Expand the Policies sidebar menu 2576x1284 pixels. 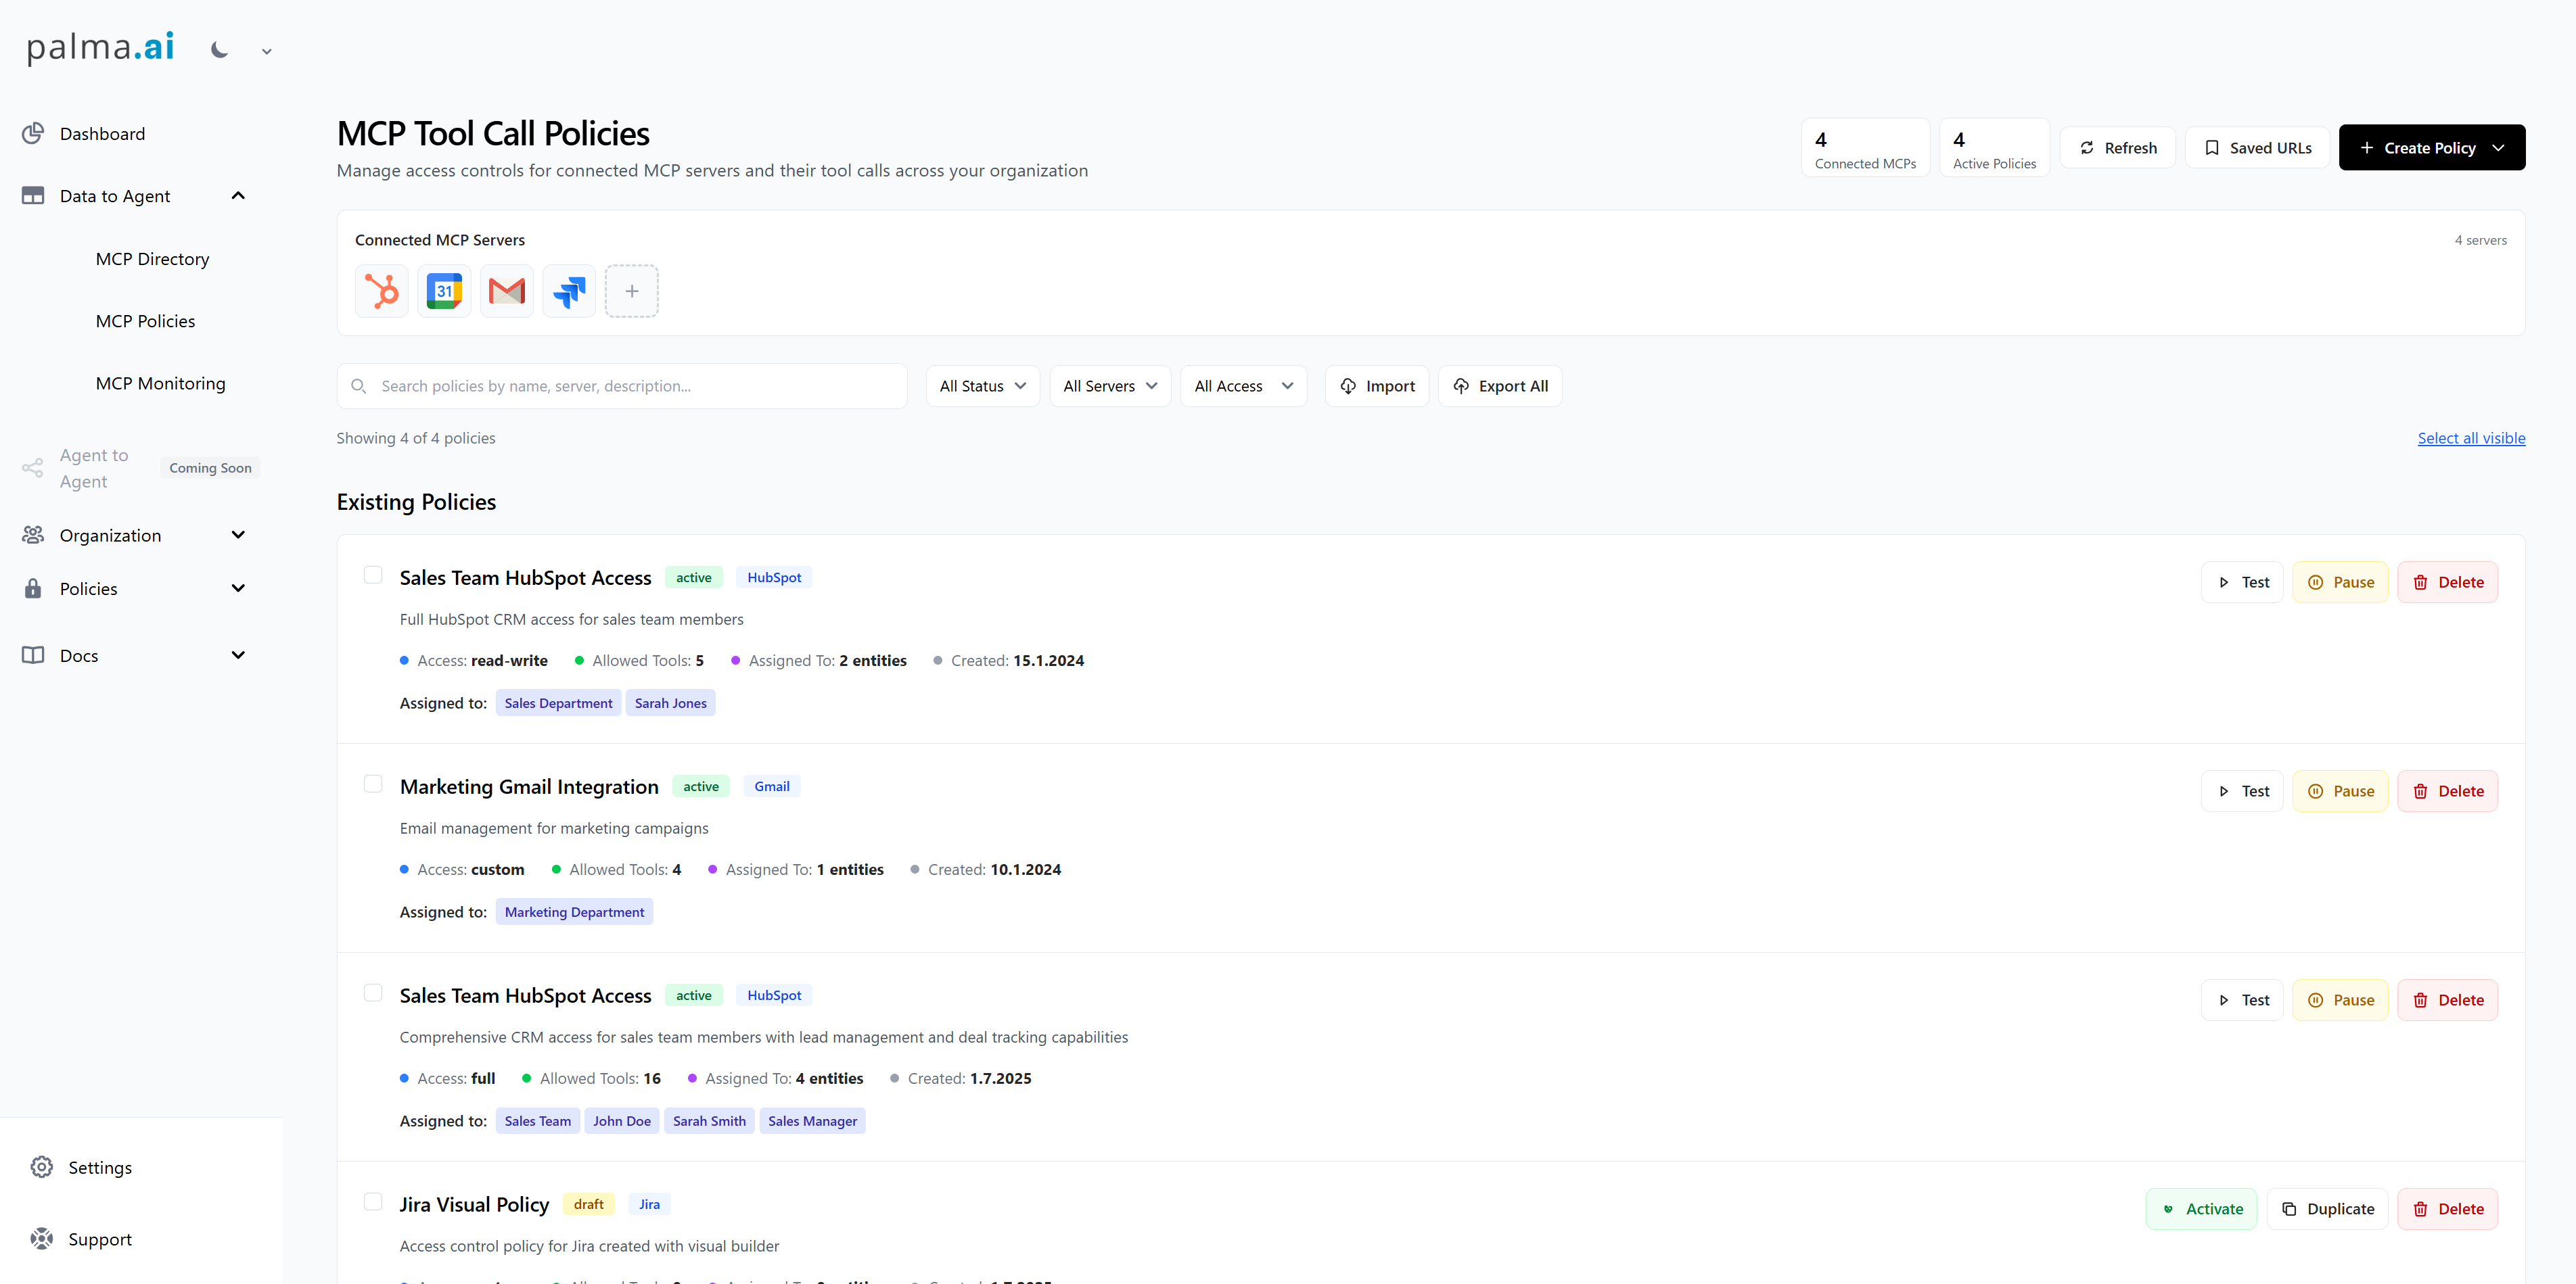238,588
